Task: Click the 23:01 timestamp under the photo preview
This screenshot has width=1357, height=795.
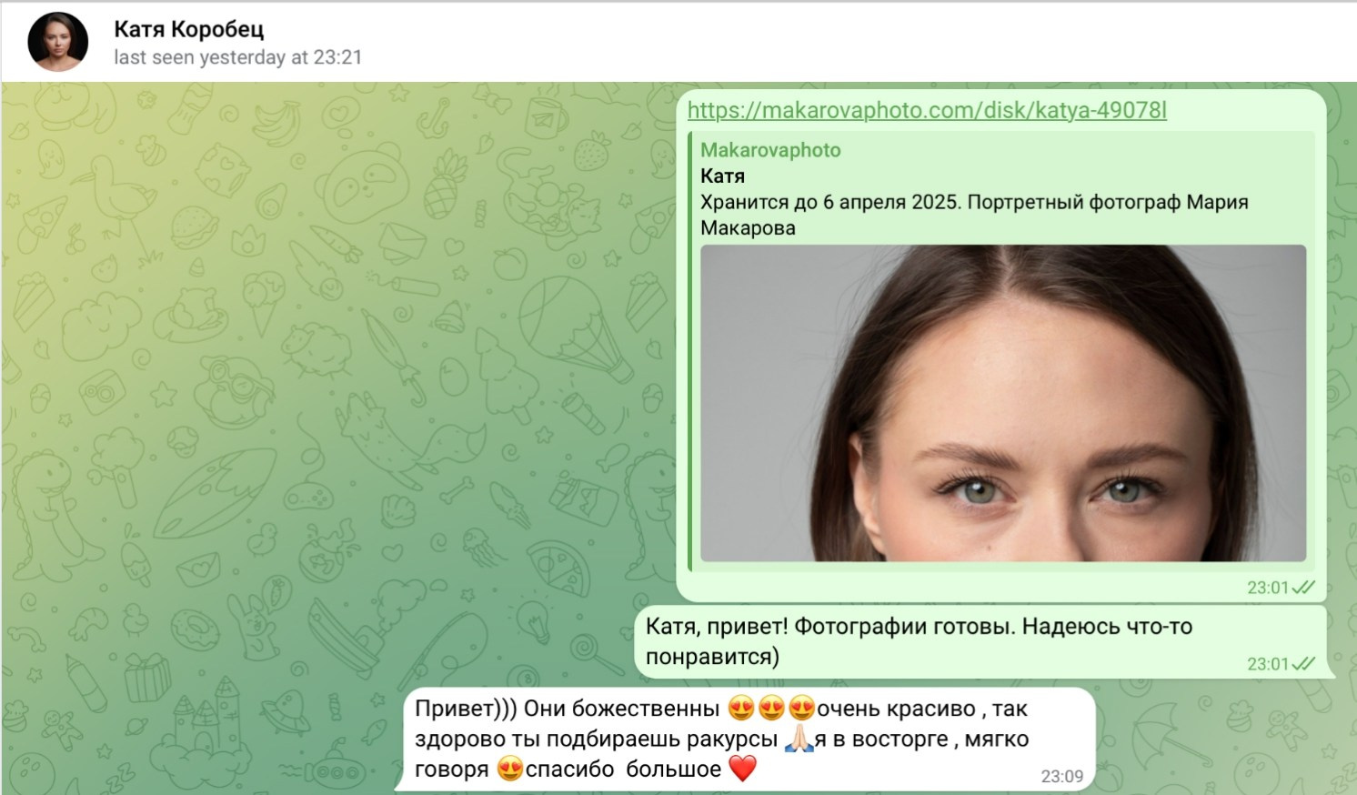Action: point(1268,588)
